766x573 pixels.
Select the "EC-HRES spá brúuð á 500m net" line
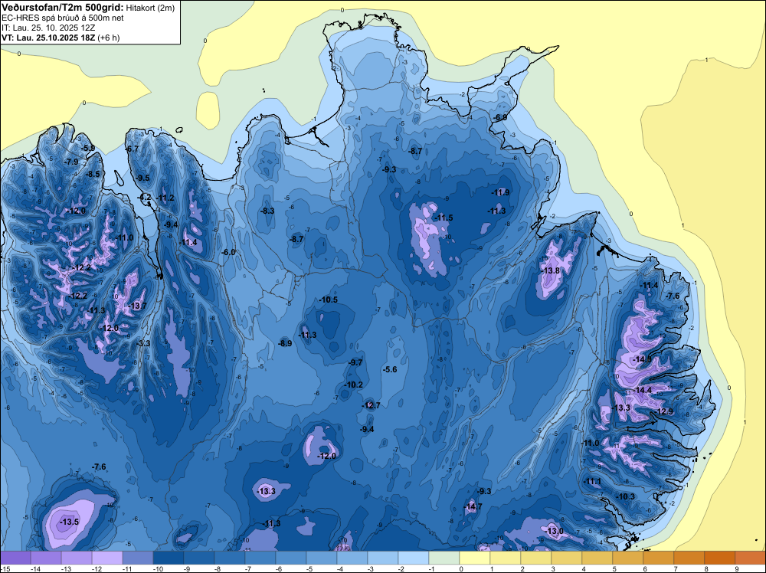63,18
